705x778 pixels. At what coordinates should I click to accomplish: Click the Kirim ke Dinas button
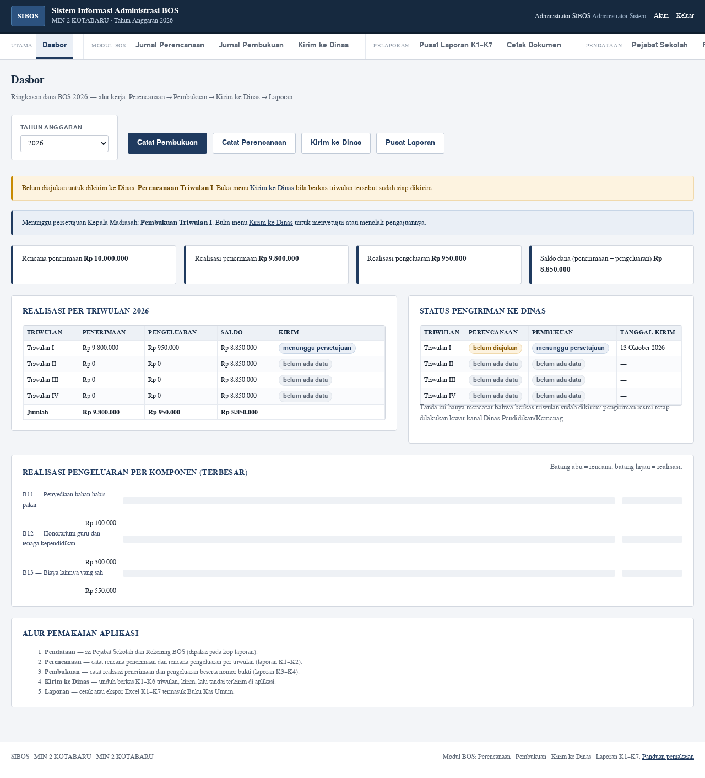[x=336, y=143]
